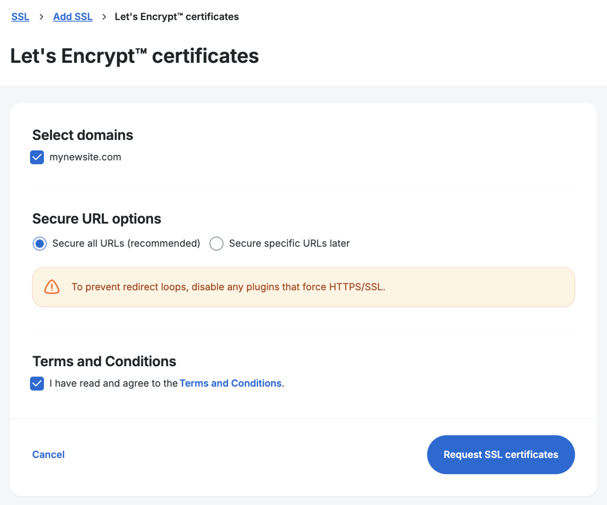This screenshot has height=505, width=607.
Task: Click the filled radio circle for Secure all URLs
Action: pyautogui.click(x=40, y=244)
